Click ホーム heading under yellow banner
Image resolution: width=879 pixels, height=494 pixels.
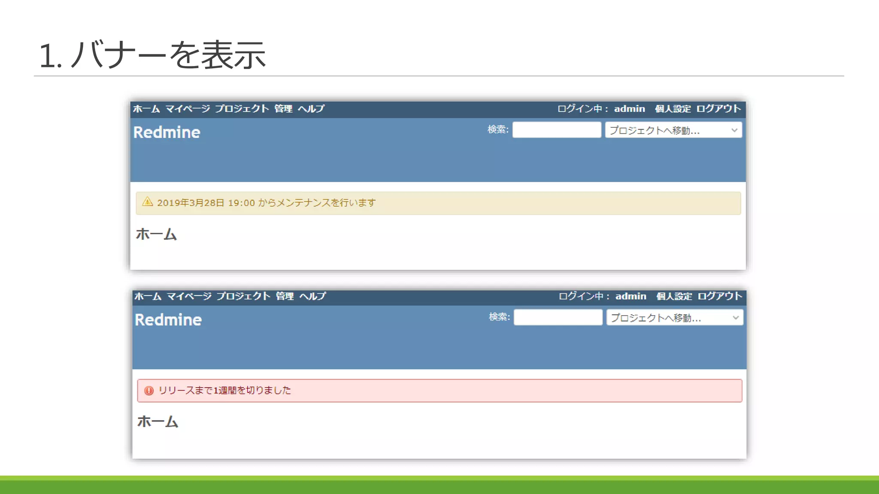tap(156, 234)
